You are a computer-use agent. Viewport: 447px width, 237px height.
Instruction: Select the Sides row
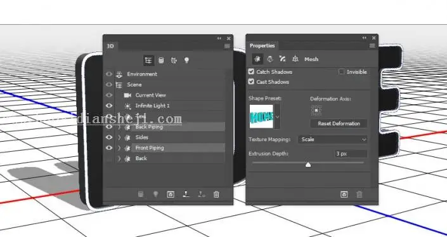[x=170, y=137]
